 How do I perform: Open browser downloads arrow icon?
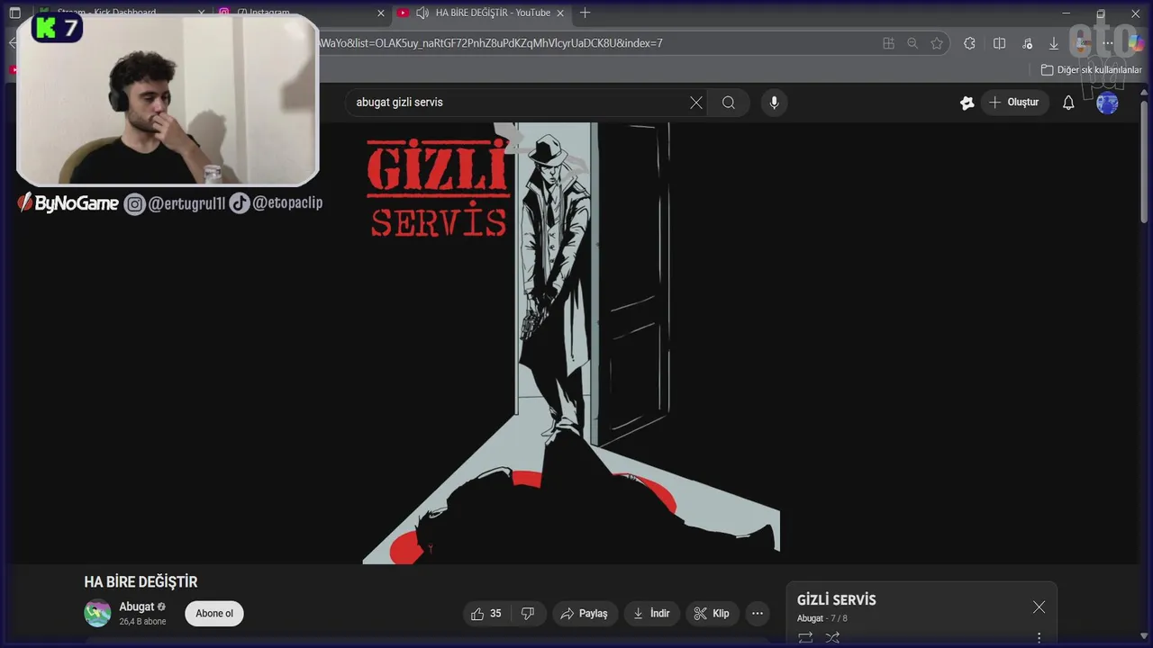point(1054,43)
